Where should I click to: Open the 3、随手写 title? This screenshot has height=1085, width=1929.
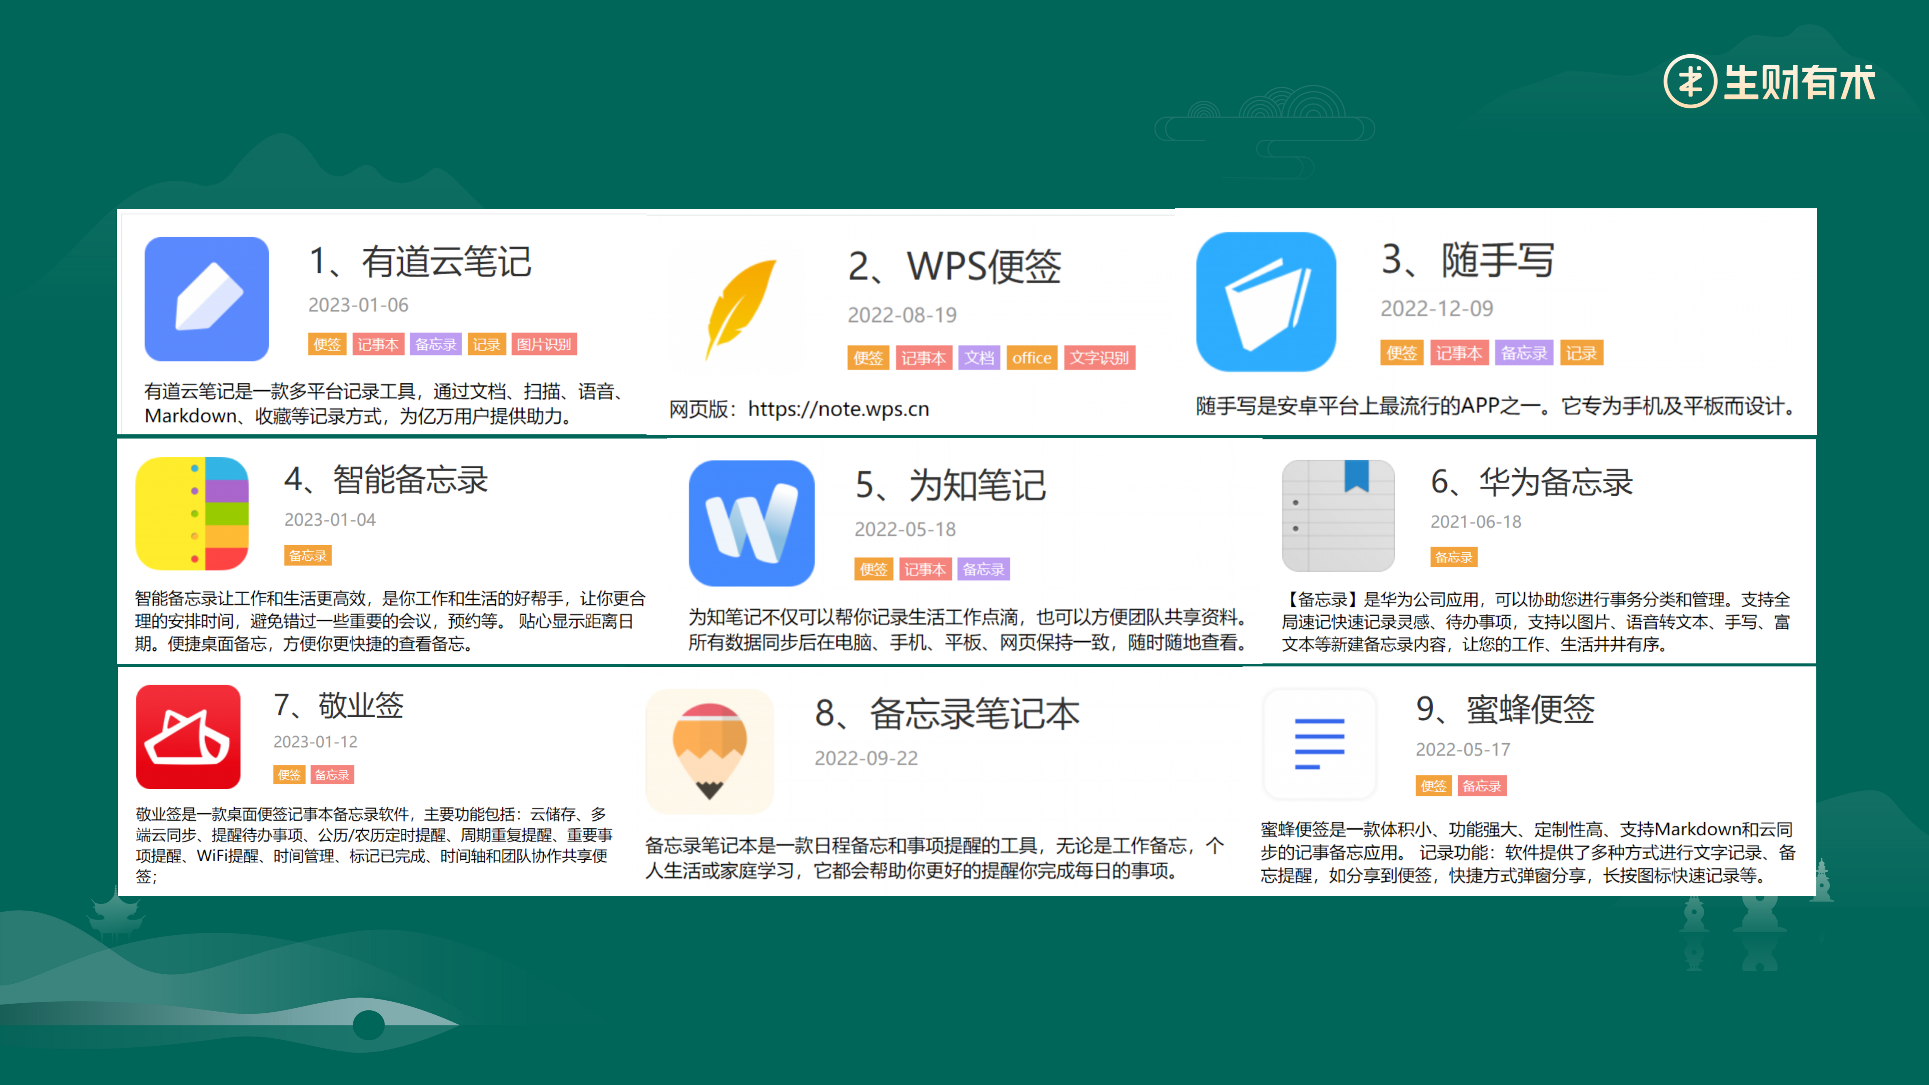point(1468,260)
